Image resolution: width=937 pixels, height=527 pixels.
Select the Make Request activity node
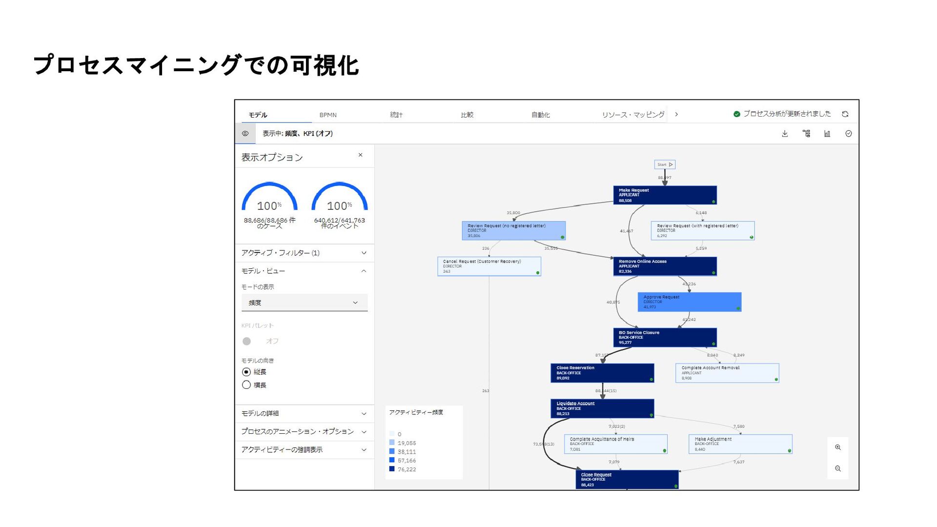point(665,195)
